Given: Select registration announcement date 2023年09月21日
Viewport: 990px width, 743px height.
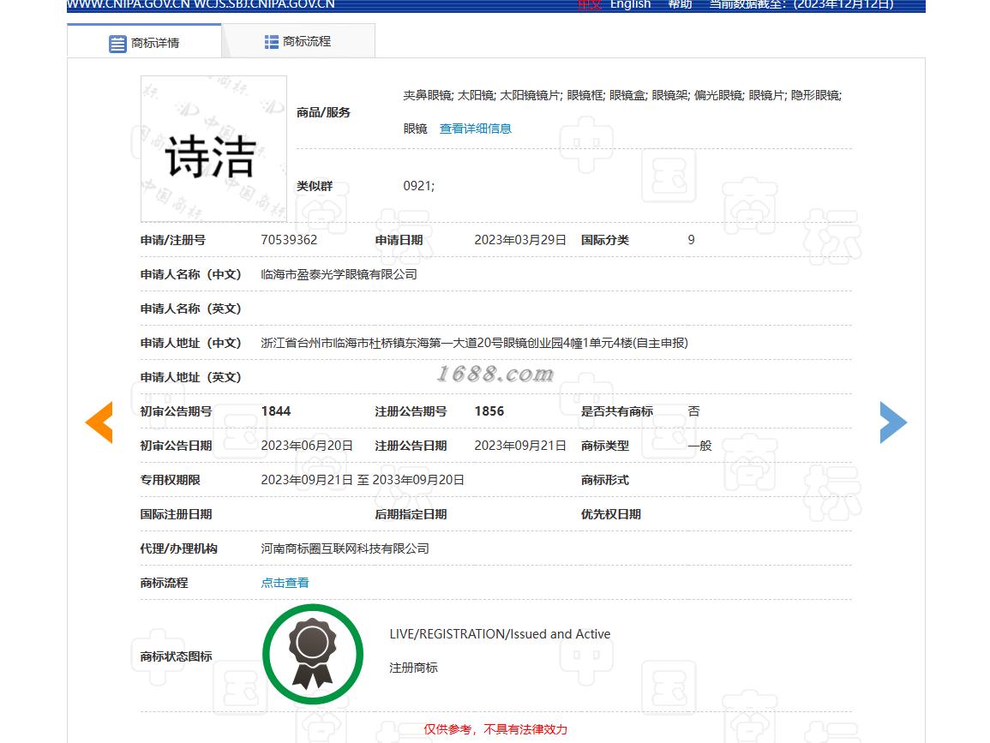Looking at the screenshot, I should pos(520,446).
